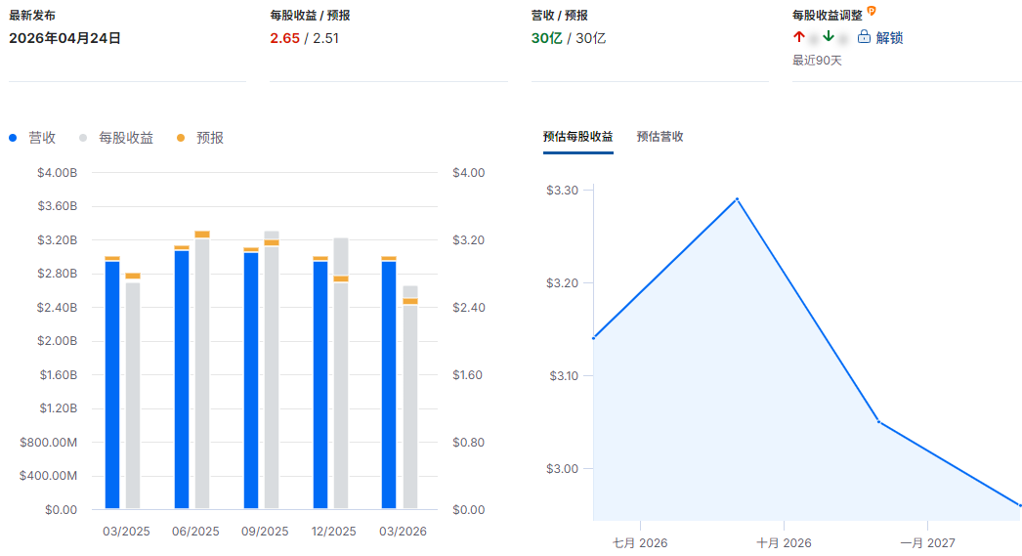Toggle 预报 series via orange legend dot

(x=181, y=138)
